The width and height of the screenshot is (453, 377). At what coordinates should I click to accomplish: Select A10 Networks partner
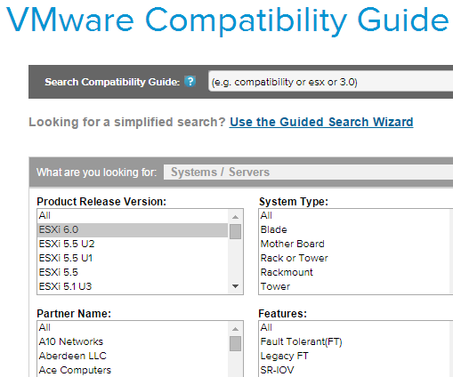pyautogui.click(x=133, y=341)
